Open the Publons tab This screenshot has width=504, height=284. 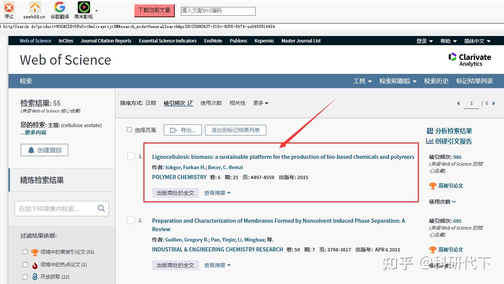238,41
